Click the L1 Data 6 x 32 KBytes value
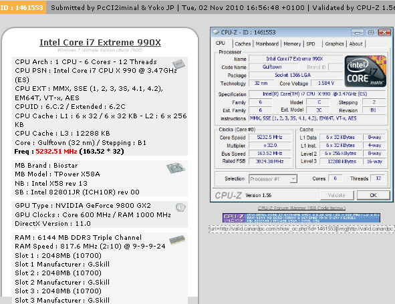The image size is (395, 304). tap(340, 137)
